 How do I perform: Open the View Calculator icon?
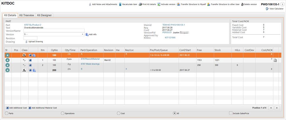point(267,9)
